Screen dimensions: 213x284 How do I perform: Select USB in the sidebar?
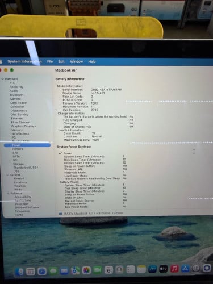tap(16, 172)
